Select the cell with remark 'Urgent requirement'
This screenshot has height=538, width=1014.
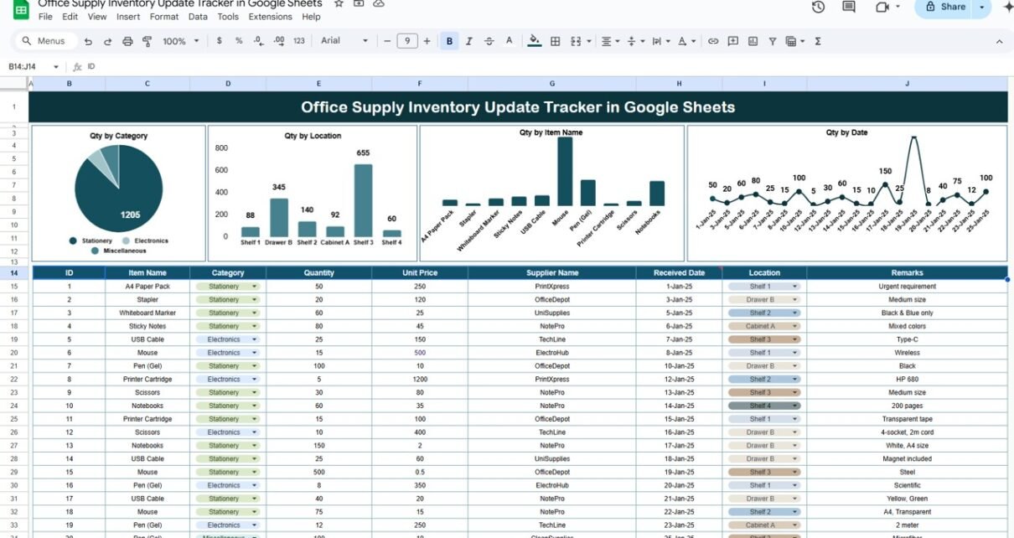[907, 287]
